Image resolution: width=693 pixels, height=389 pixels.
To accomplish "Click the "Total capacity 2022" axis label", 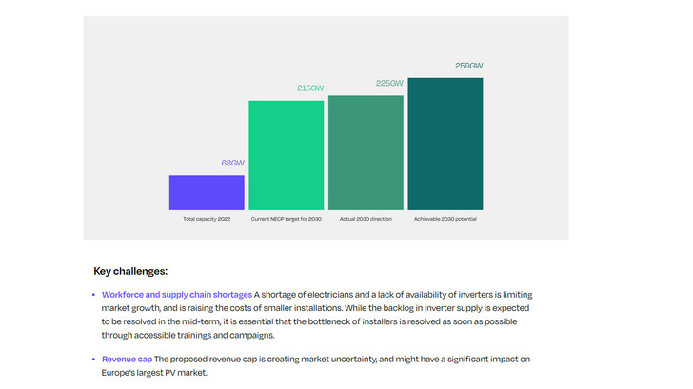I will pos(207,219).
